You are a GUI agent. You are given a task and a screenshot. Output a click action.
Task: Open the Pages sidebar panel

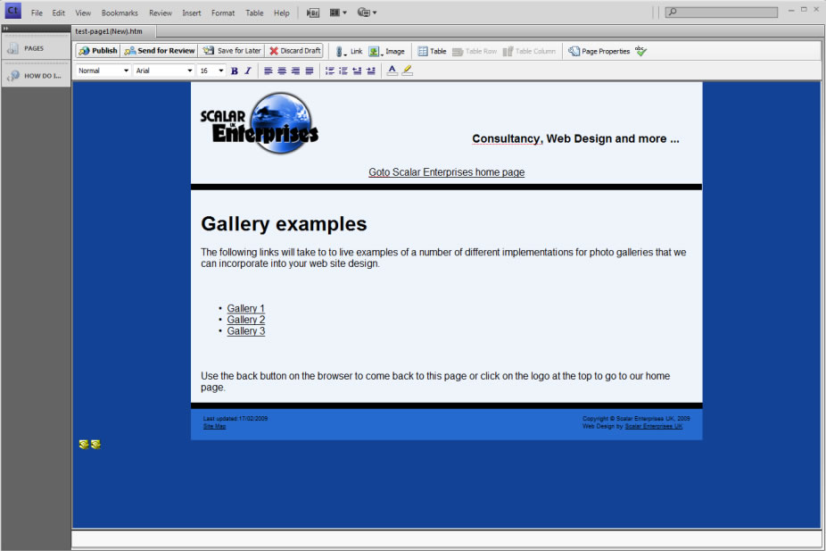click(x=36, y=48)
